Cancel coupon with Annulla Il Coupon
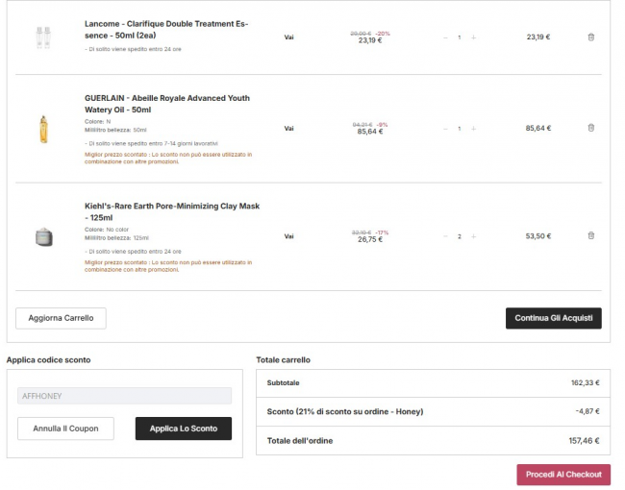 tap(65, 429)
